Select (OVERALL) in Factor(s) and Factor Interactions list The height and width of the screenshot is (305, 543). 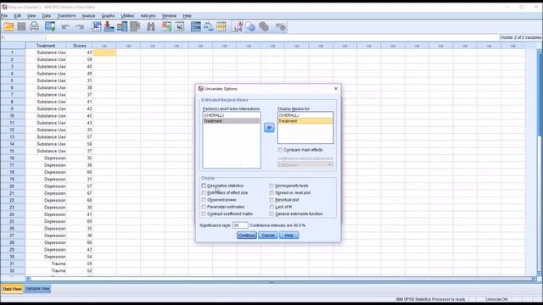(x=232, y=115)
